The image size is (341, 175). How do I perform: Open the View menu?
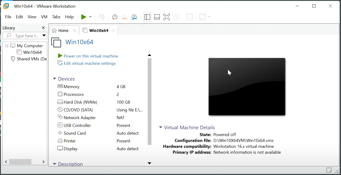coord(32,17)
